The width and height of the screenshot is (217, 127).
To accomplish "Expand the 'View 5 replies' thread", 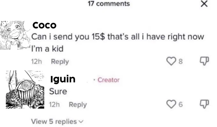I will click(57, 122).
